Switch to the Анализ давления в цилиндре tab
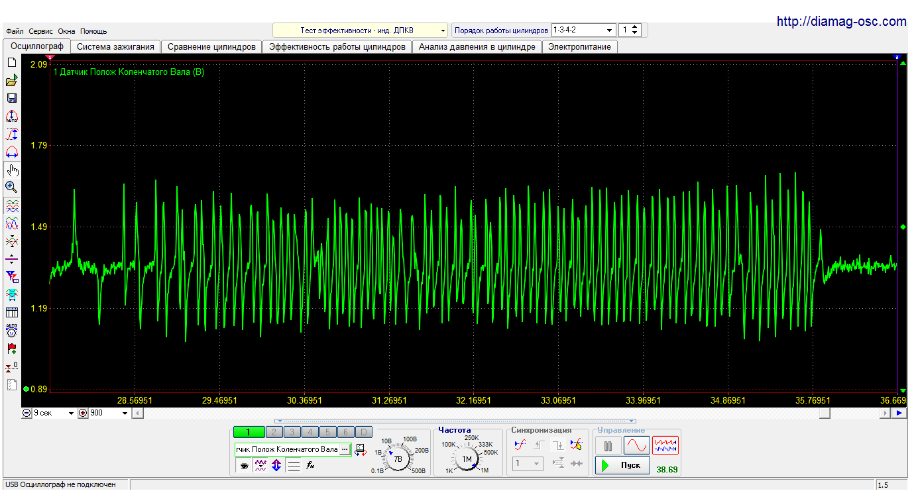The height and width of the screenshot is (493, 916). click(x=477, y=47)
